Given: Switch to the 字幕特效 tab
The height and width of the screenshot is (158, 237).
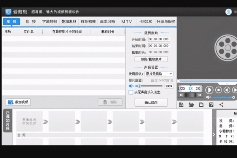Looking at the screenshot, I should pyautogui.click(x=49, y=21).
